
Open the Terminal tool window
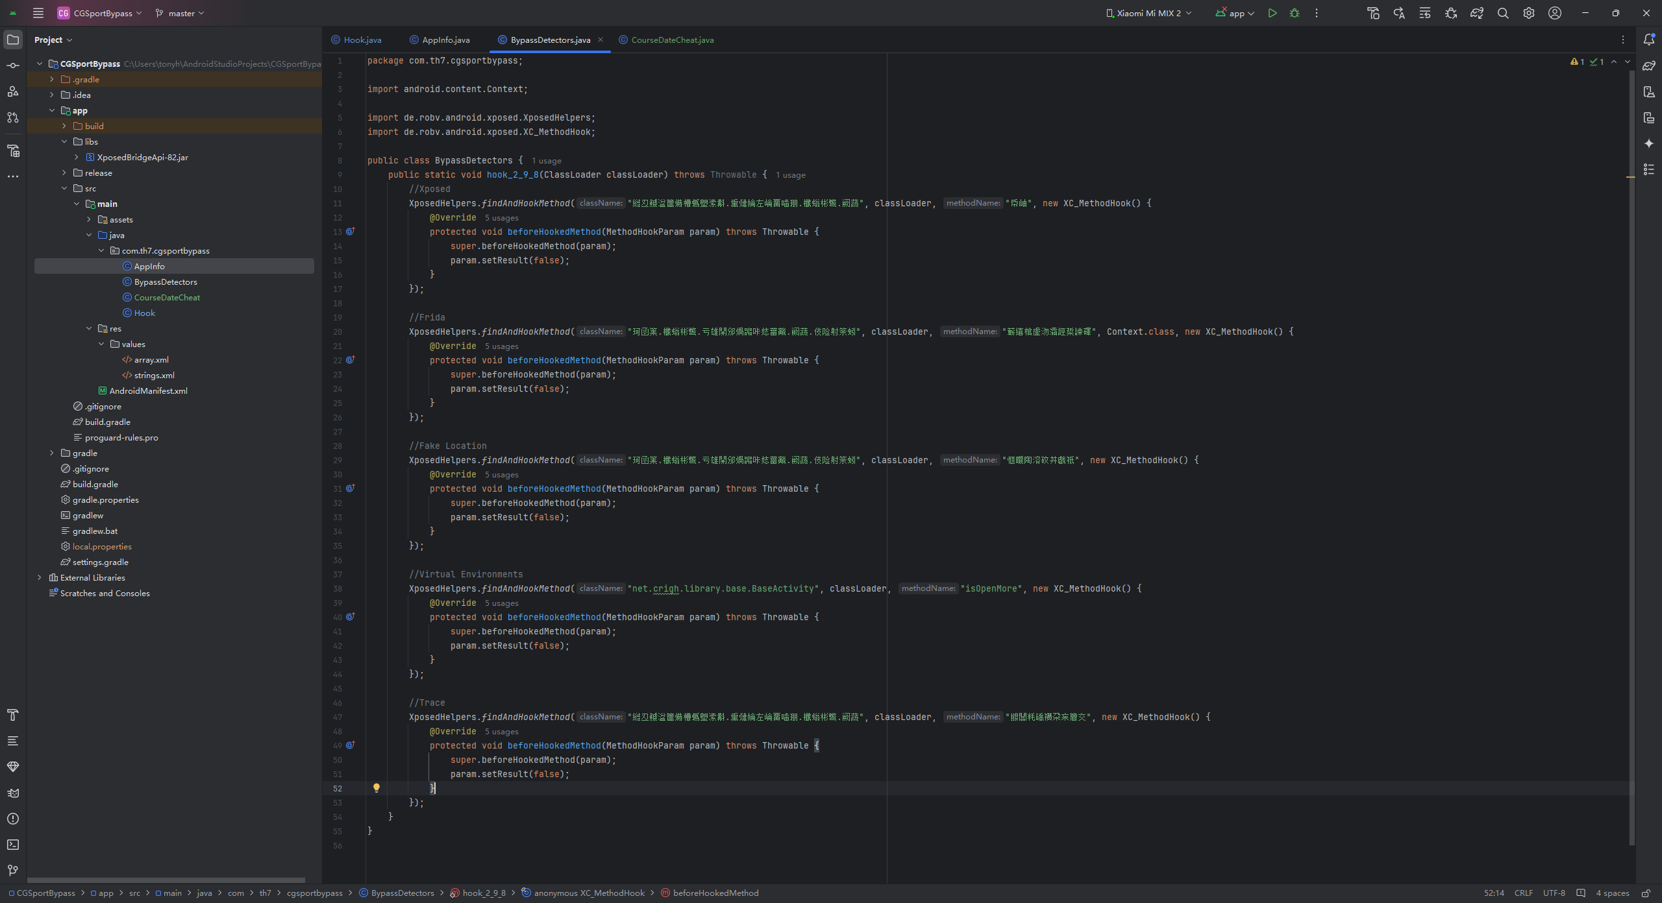click(13, 845)
